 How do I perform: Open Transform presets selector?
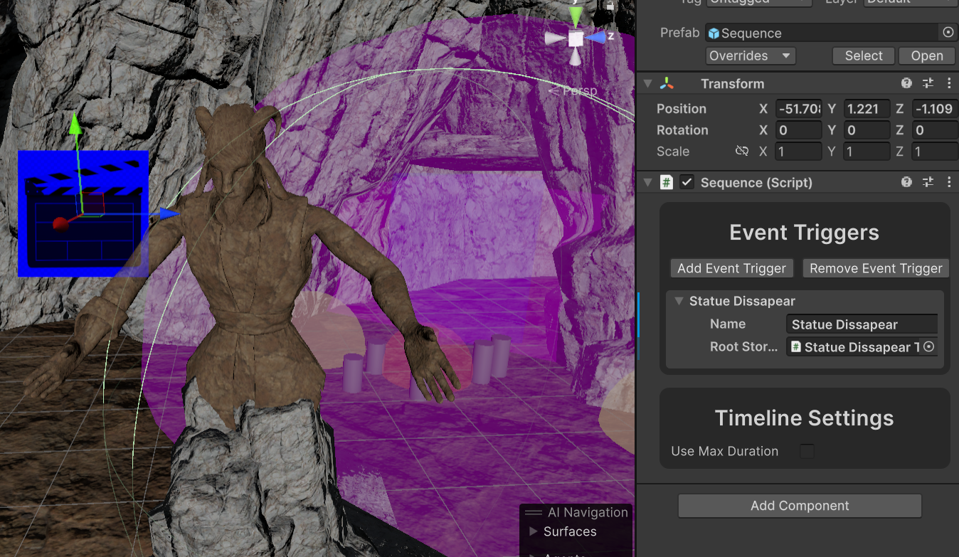coord(928,83)
